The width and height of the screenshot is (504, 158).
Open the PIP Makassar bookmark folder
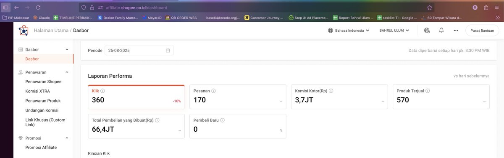pos(16,18)
